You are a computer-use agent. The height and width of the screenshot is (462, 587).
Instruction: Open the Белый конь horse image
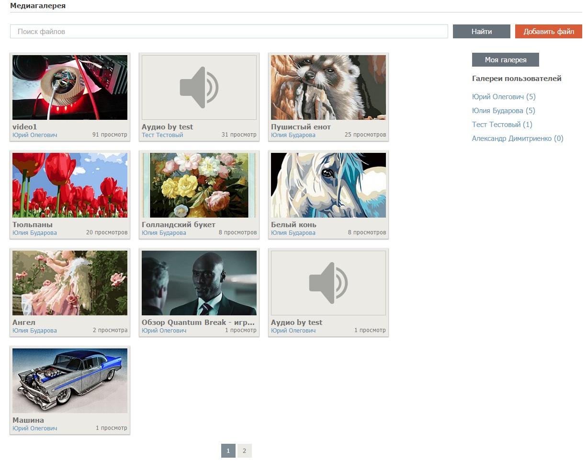(x=328, y=185)
